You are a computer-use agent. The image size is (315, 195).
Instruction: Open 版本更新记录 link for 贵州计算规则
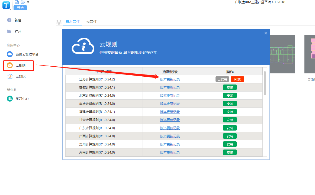pos(170,144)
